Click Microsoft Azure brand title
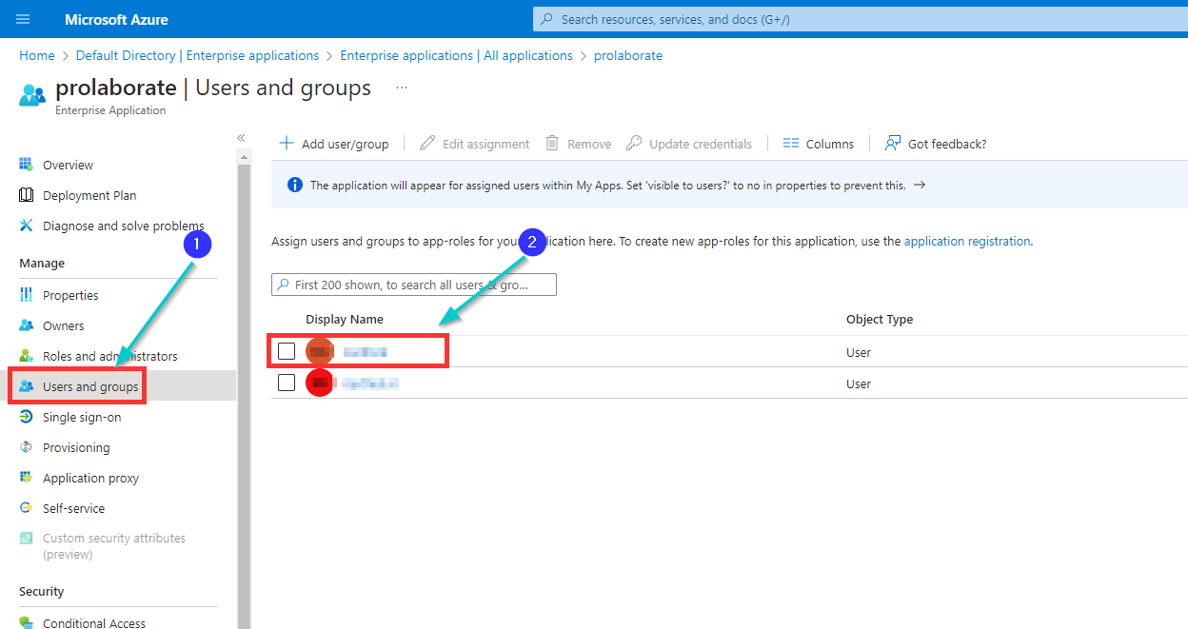 click(116, 19)
